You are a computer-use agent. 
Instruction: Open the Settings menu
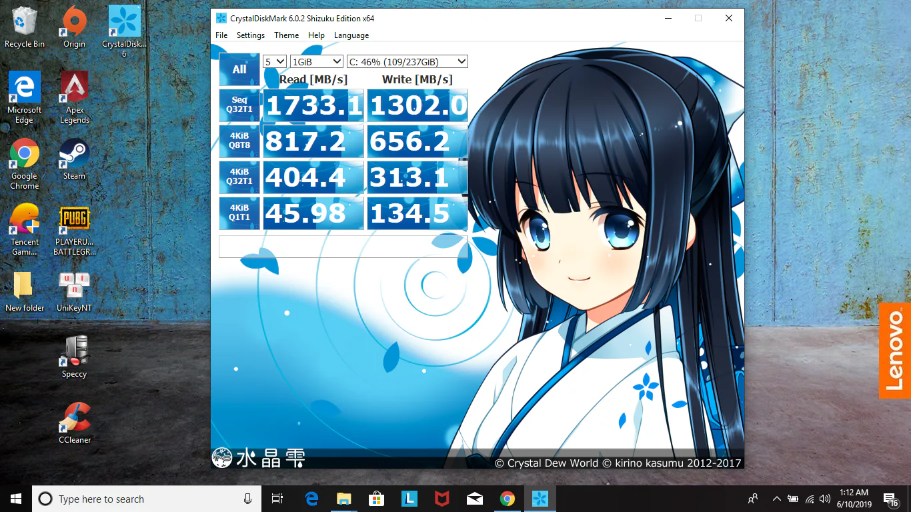(251, 35)
